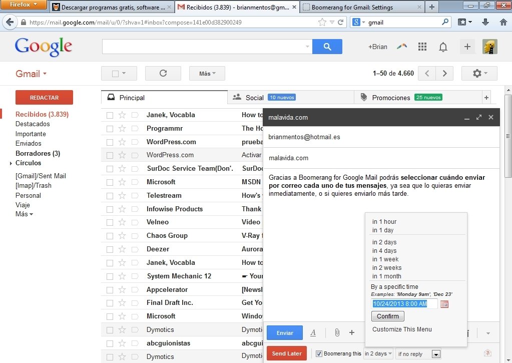Open the 'if no reply' condition dropdown
The height and width of the screenshot is (363, 512).
(x=419, y=354)
